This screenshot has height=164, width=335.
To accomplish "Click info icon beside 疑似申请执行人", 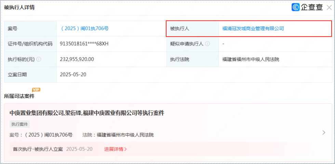I will pyautogui.click(x=207, y=44).
